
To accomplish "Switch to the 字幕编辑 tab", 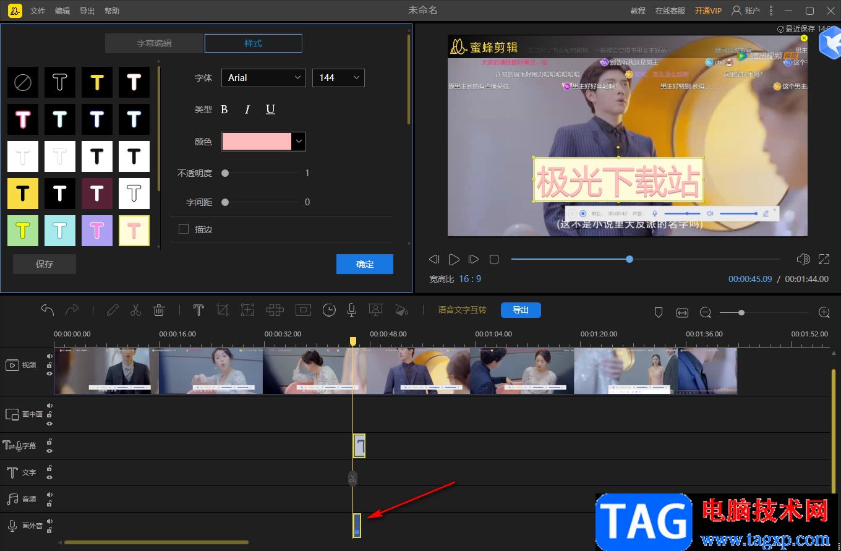I will point(154,43).
